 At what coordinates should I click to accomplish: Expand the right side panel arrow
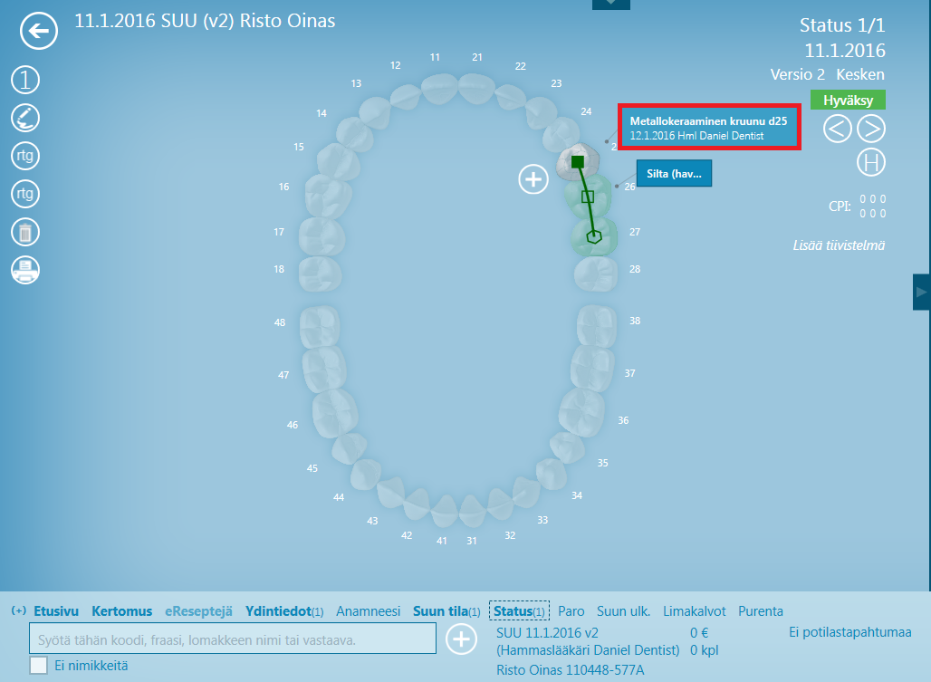point(922,292)
